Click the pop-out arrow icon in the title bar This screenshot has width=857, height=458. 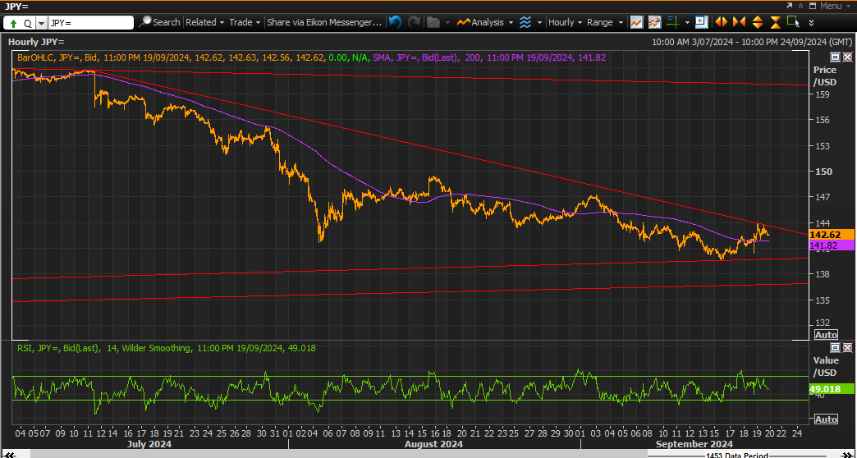point(789,6)
